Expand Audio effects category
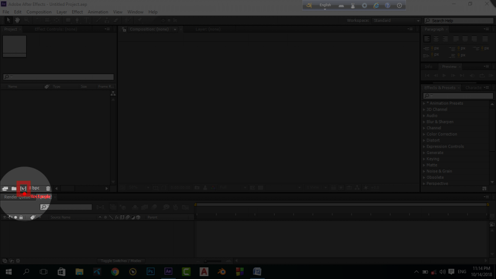The width and height of the screenshot is (496, 279). (424, 116)
